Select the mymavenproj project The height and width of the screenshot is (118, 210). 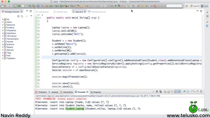[x=13, y=39]
